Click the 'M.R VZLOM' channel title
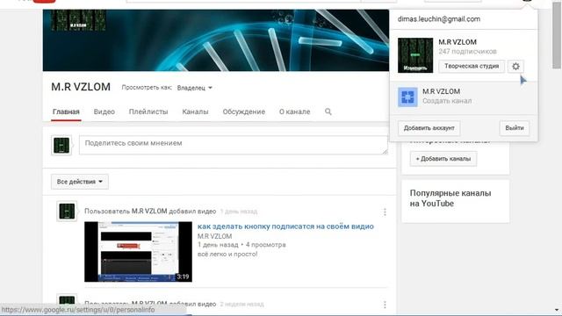562x316 pixels. coord(81,87)
